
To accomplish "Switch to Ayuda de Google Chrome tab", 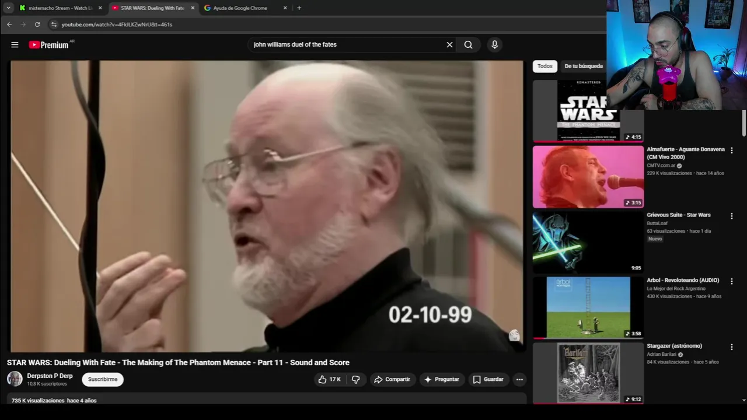I will (x=245, y=8).
